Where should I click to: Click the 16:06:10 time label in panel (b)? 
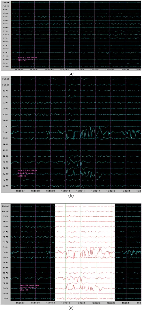coord(65,190)
